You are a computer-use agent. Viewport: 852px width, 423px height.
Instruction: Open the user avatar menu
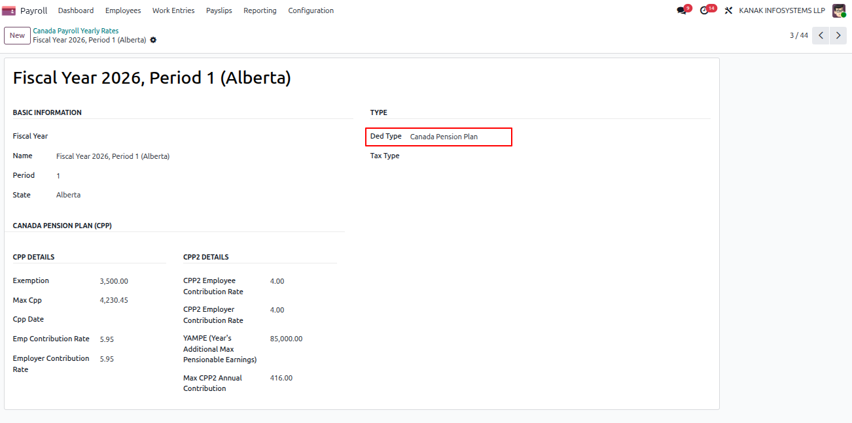tap(839, 10)
